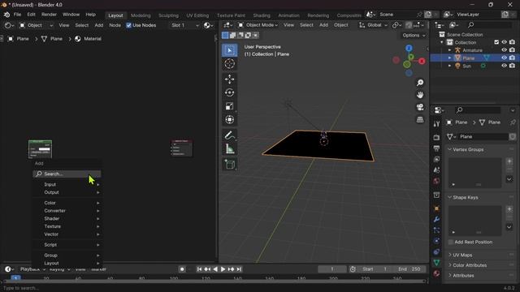
Task: Open the Options dropdown in viewport
Action: click(414, 36)
